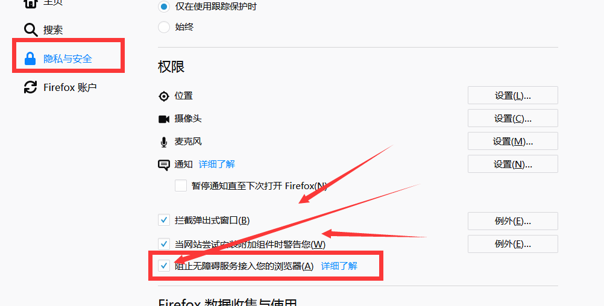Screen dimensions: 604x306
Task: Open 隐私与安全 settings category
Action: point(68,58)
